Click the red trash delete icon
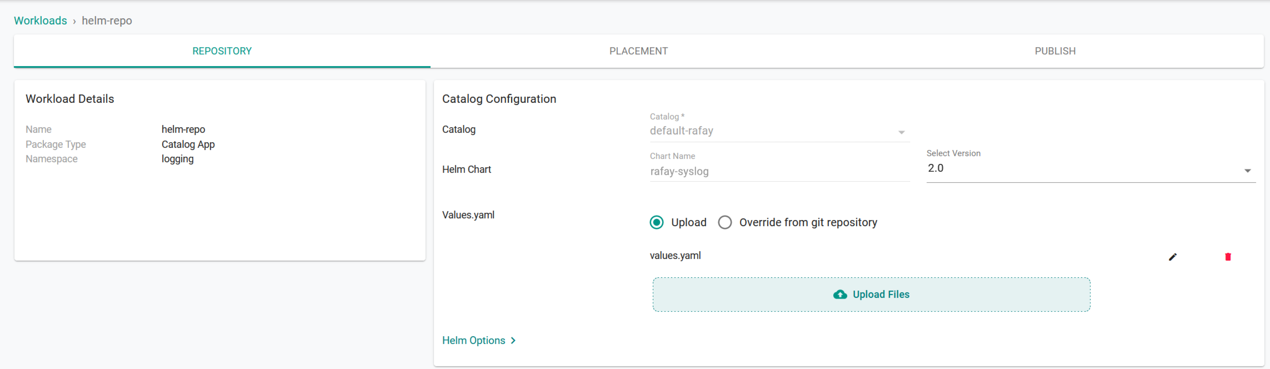 [x=1227, y=256]
